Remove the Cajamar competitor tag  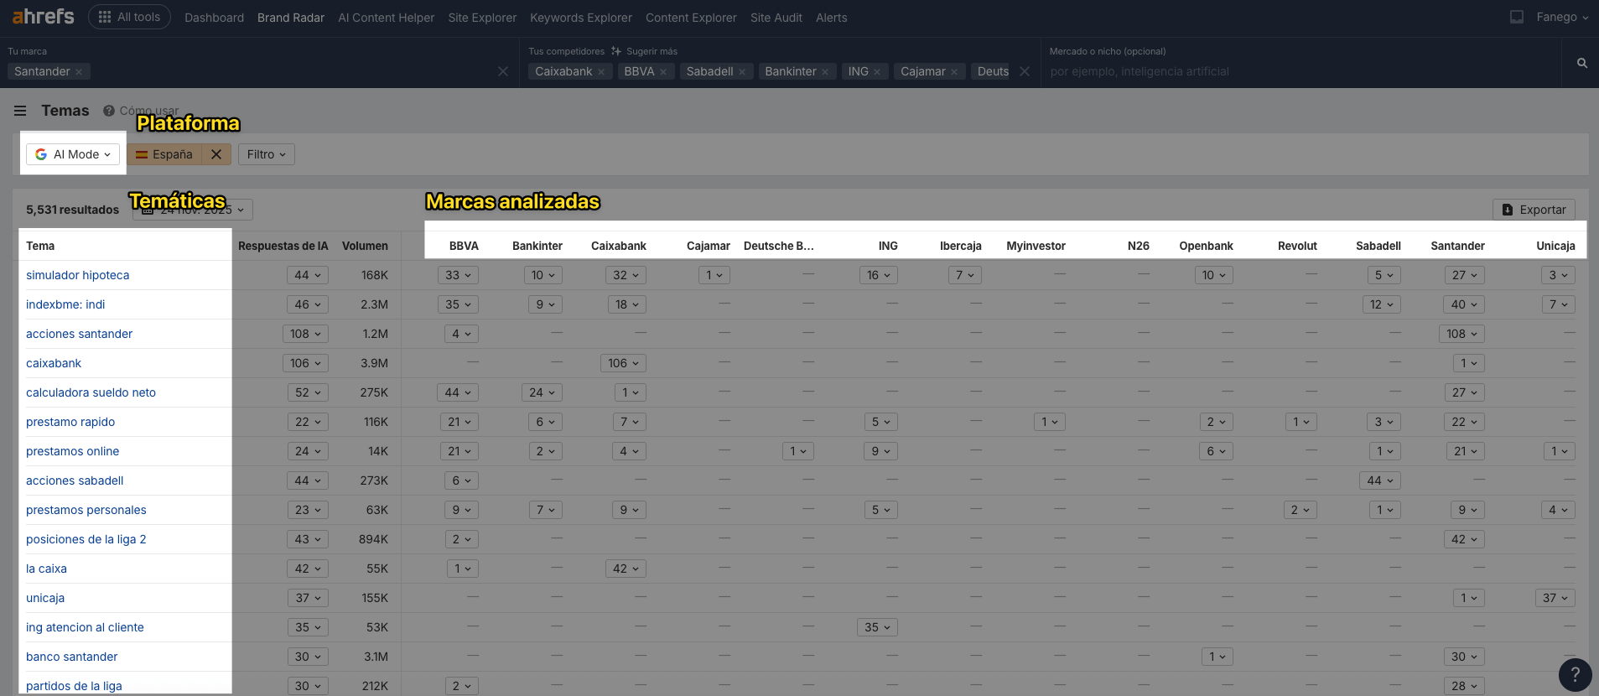pyautogui.click(x=954, y=72)
